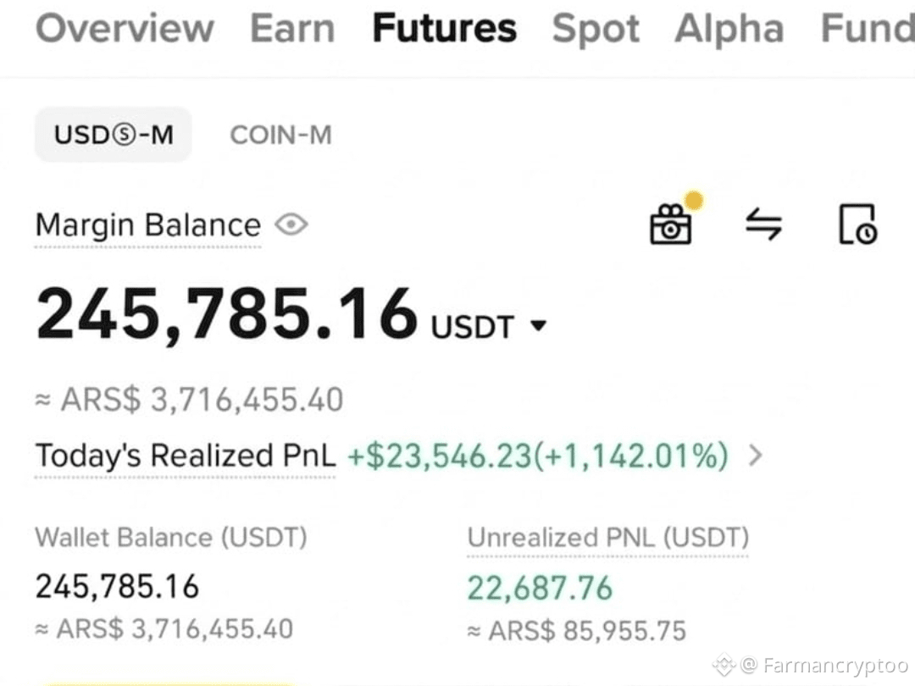Viewport: 915px width, 686px height.
Task: Open the gift box rewards icon
Action: 671,224
